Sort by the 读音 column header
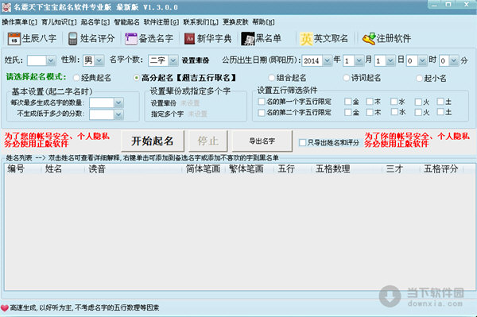This screenshot has height=317, width=477. pos(134,169)
